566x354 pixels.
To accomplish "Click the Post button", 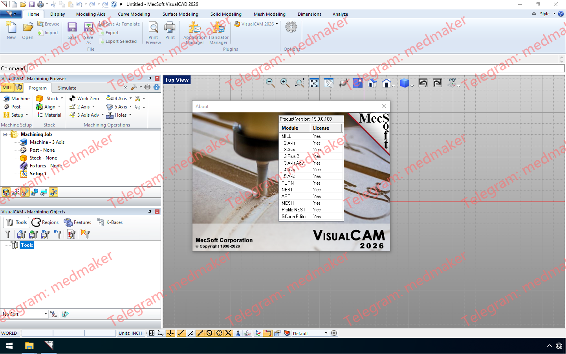I will (x=15, y=106).
